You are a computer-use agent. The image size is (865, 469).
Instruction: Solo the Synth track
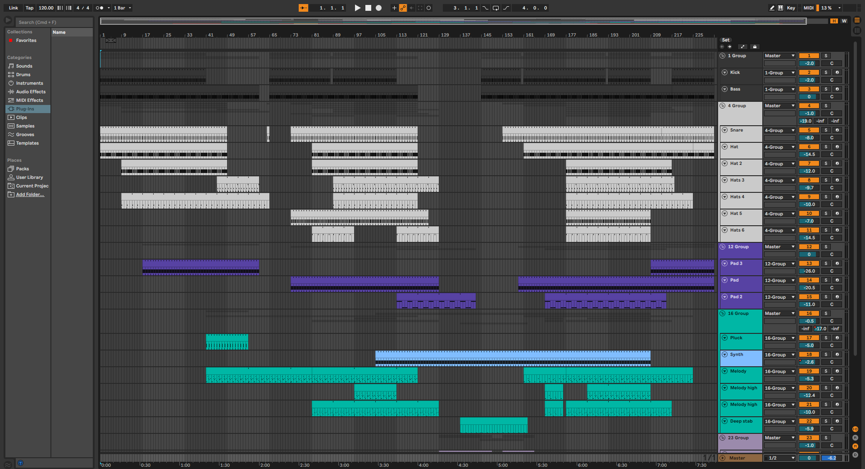point(826,355)
